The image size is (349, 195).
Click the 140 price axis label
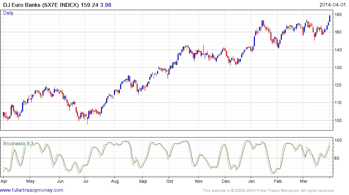[338, 50]
